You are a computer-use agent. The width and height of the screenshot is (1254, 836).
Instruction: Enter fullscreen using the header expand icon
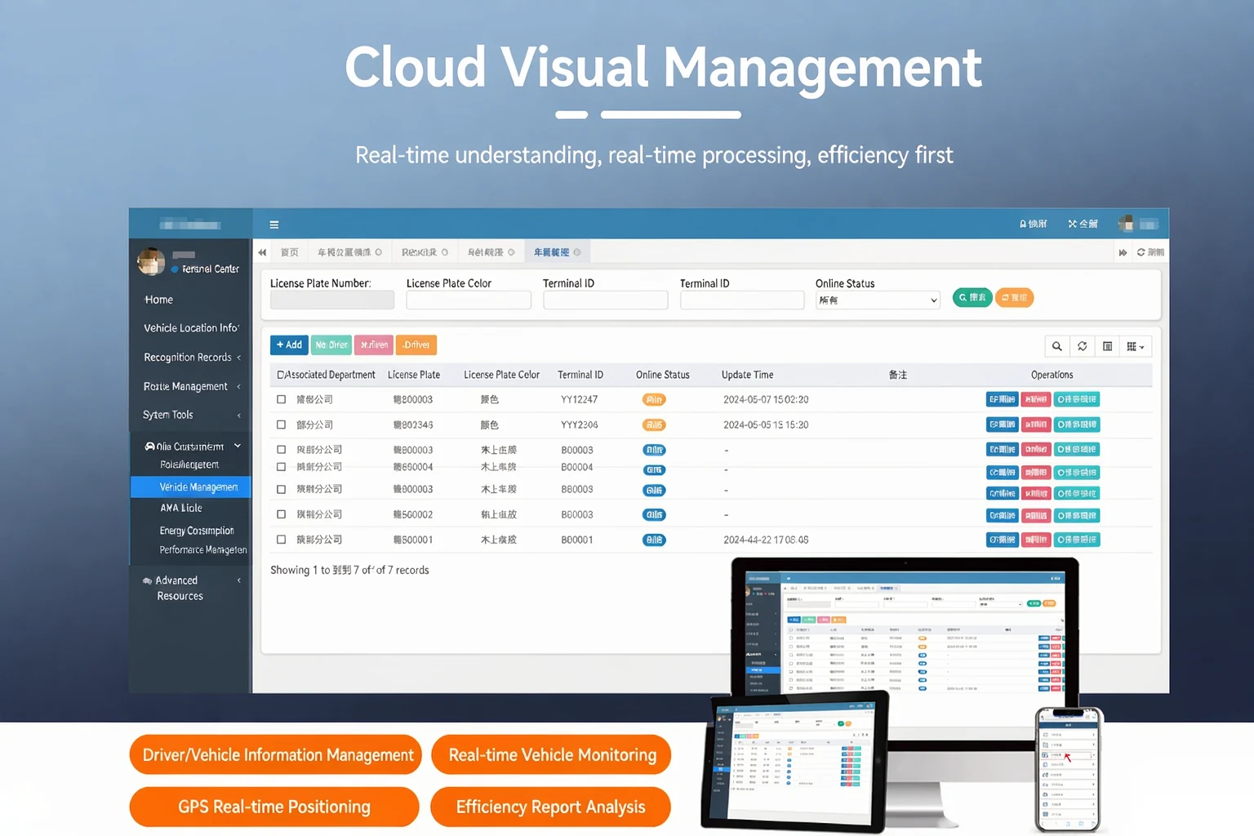coord(1073,224)
